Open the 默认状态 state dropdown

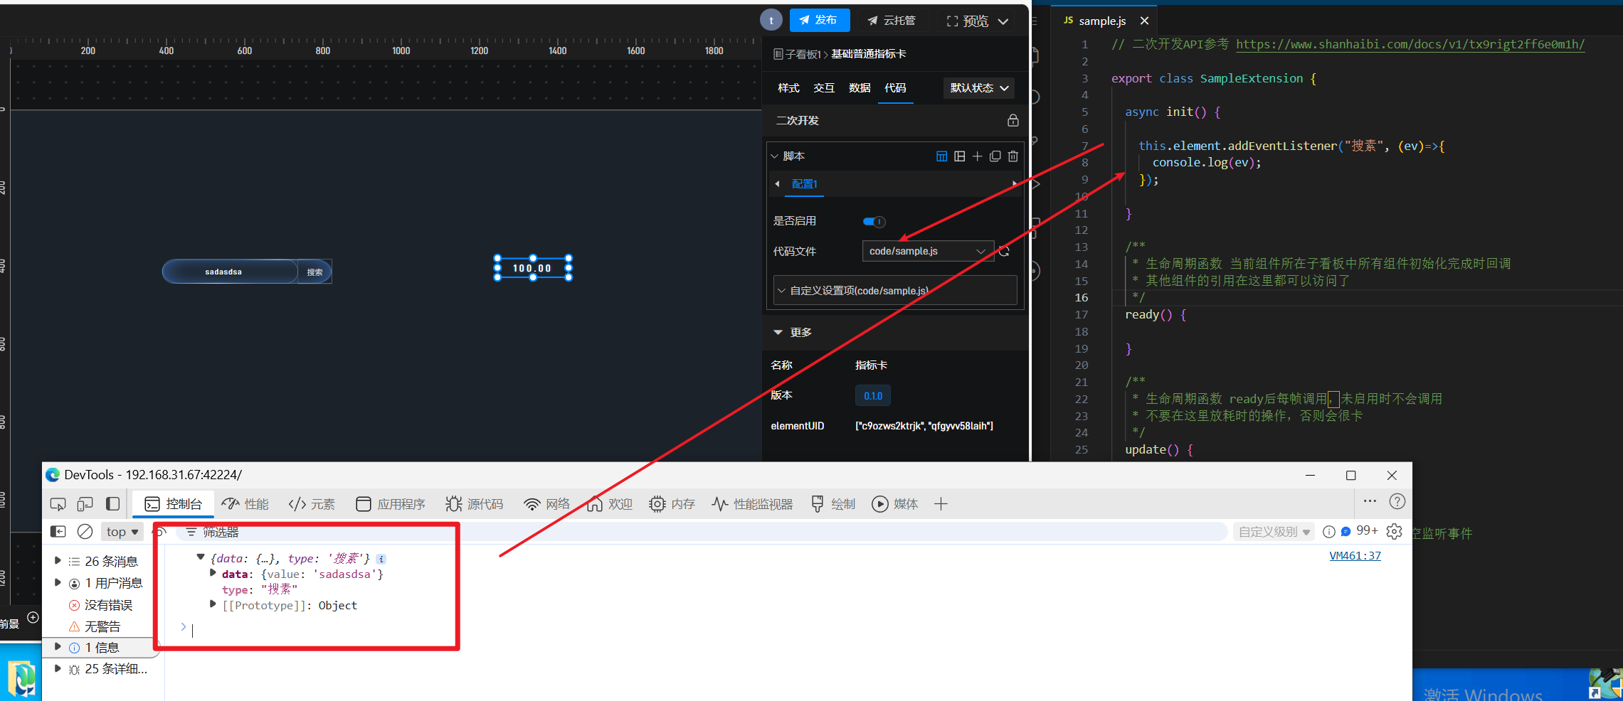[978, 88]
